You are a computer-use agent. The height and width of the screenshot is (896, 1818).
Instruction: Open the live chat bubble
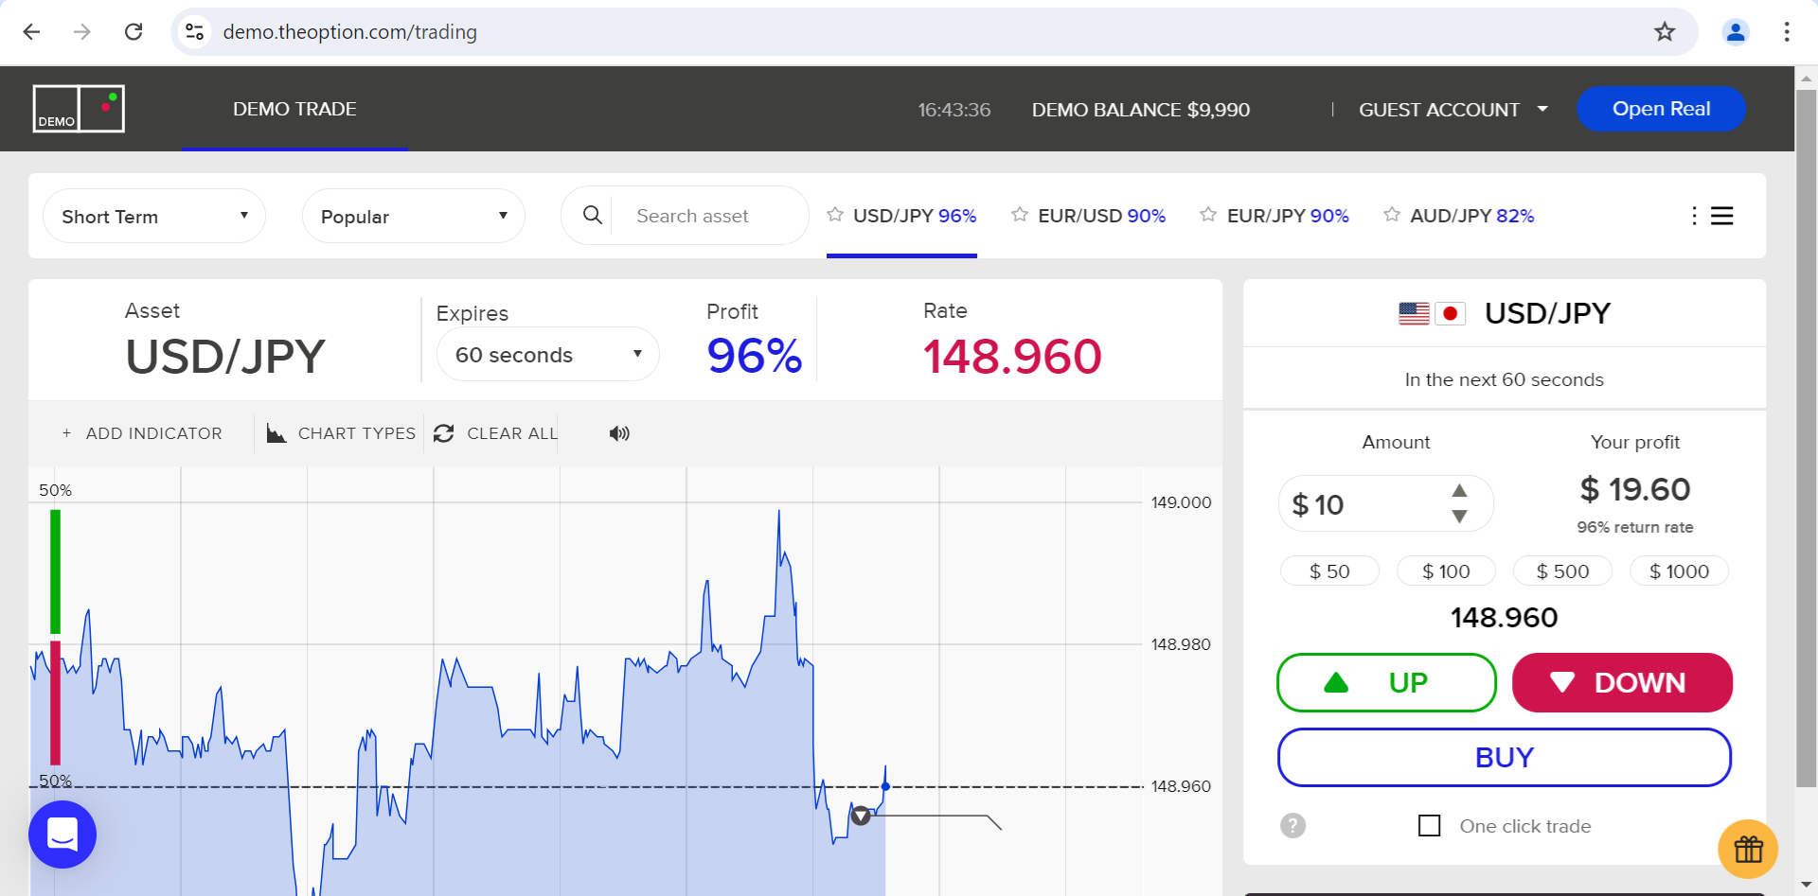62,835
